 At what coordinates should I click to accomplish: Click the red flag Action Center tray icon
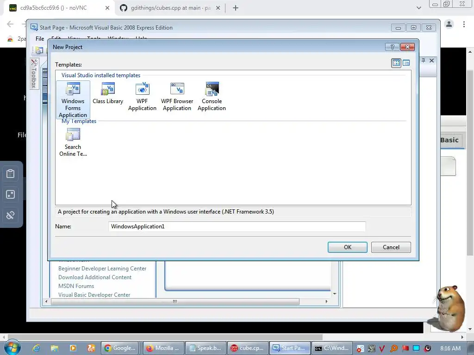(x=405, y=349)
